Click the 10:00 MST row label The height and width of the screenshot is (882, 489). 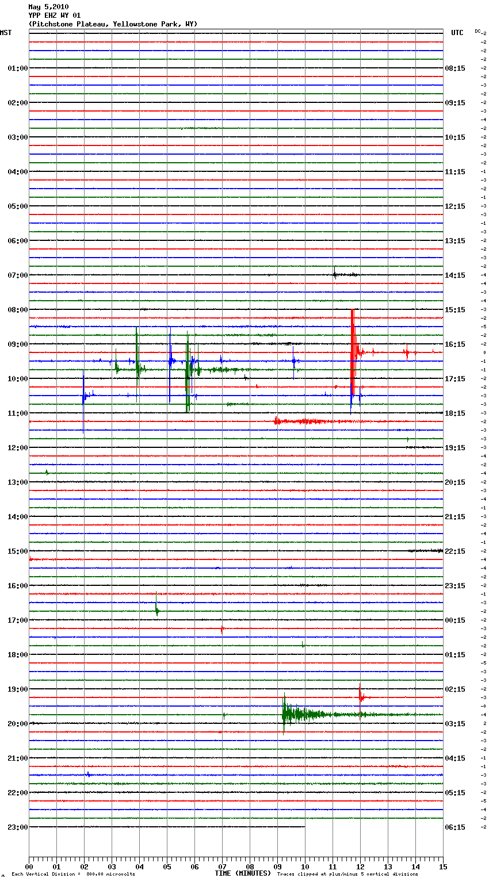[x=18, y=379]
